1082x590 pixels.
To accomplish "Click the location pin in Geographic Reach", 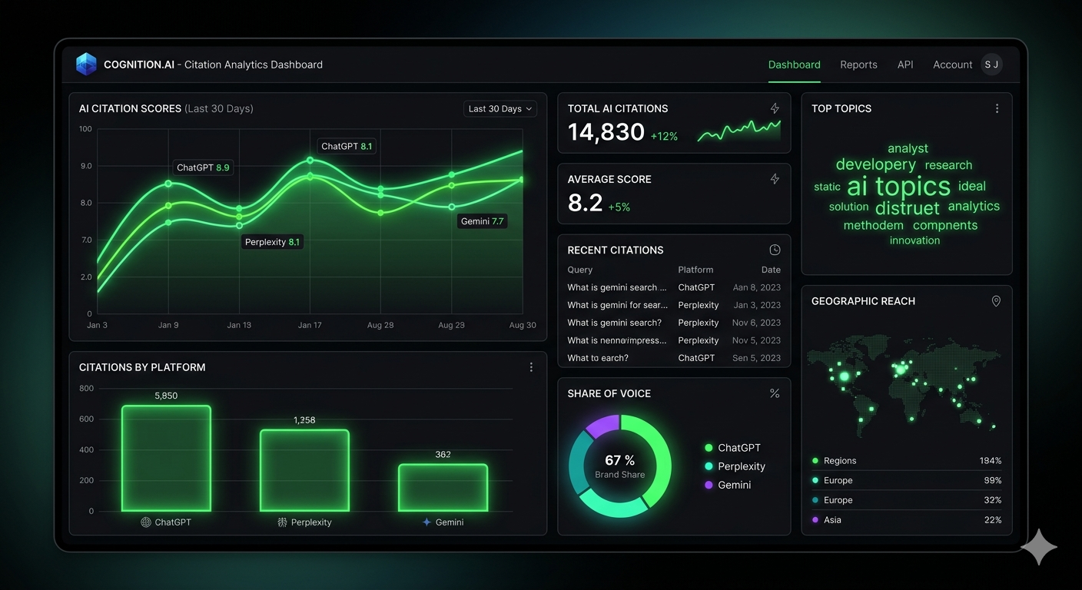I will click(x=996, y=301).
